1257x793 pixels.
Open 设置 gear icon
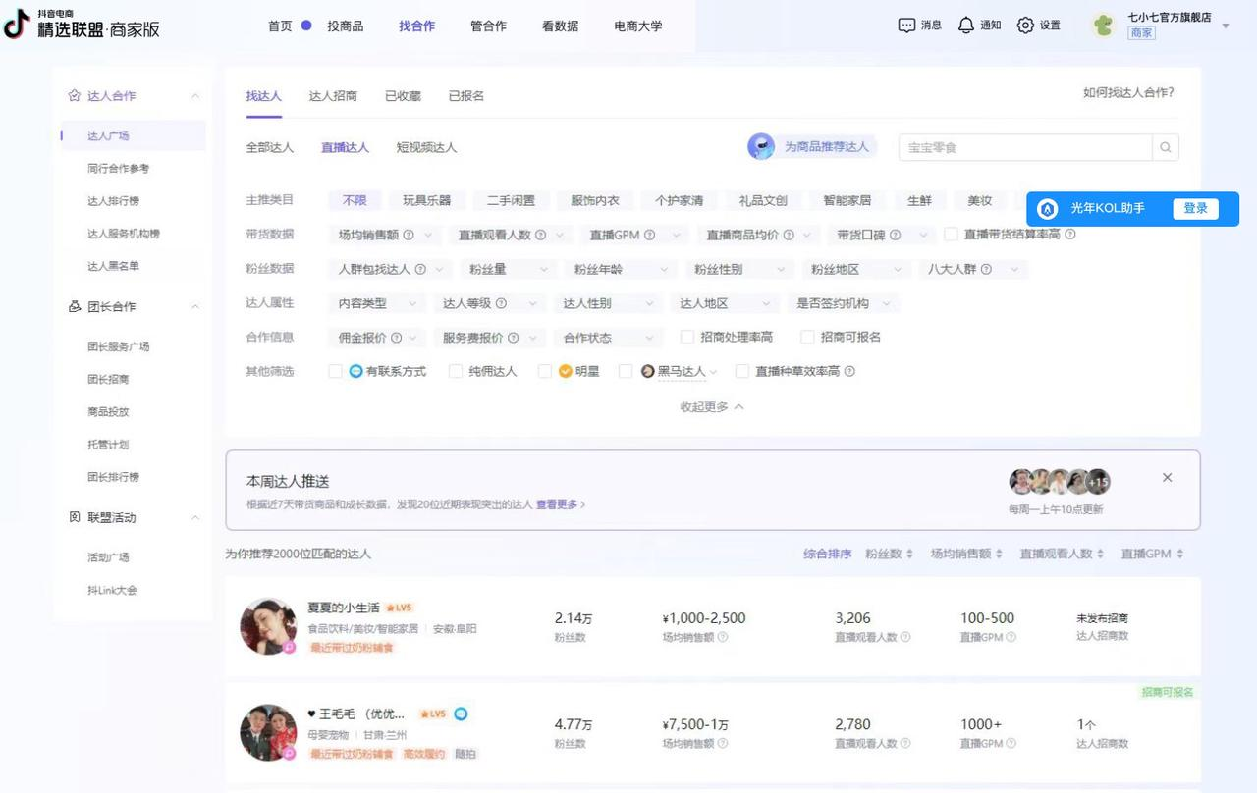coord(1025,26)
